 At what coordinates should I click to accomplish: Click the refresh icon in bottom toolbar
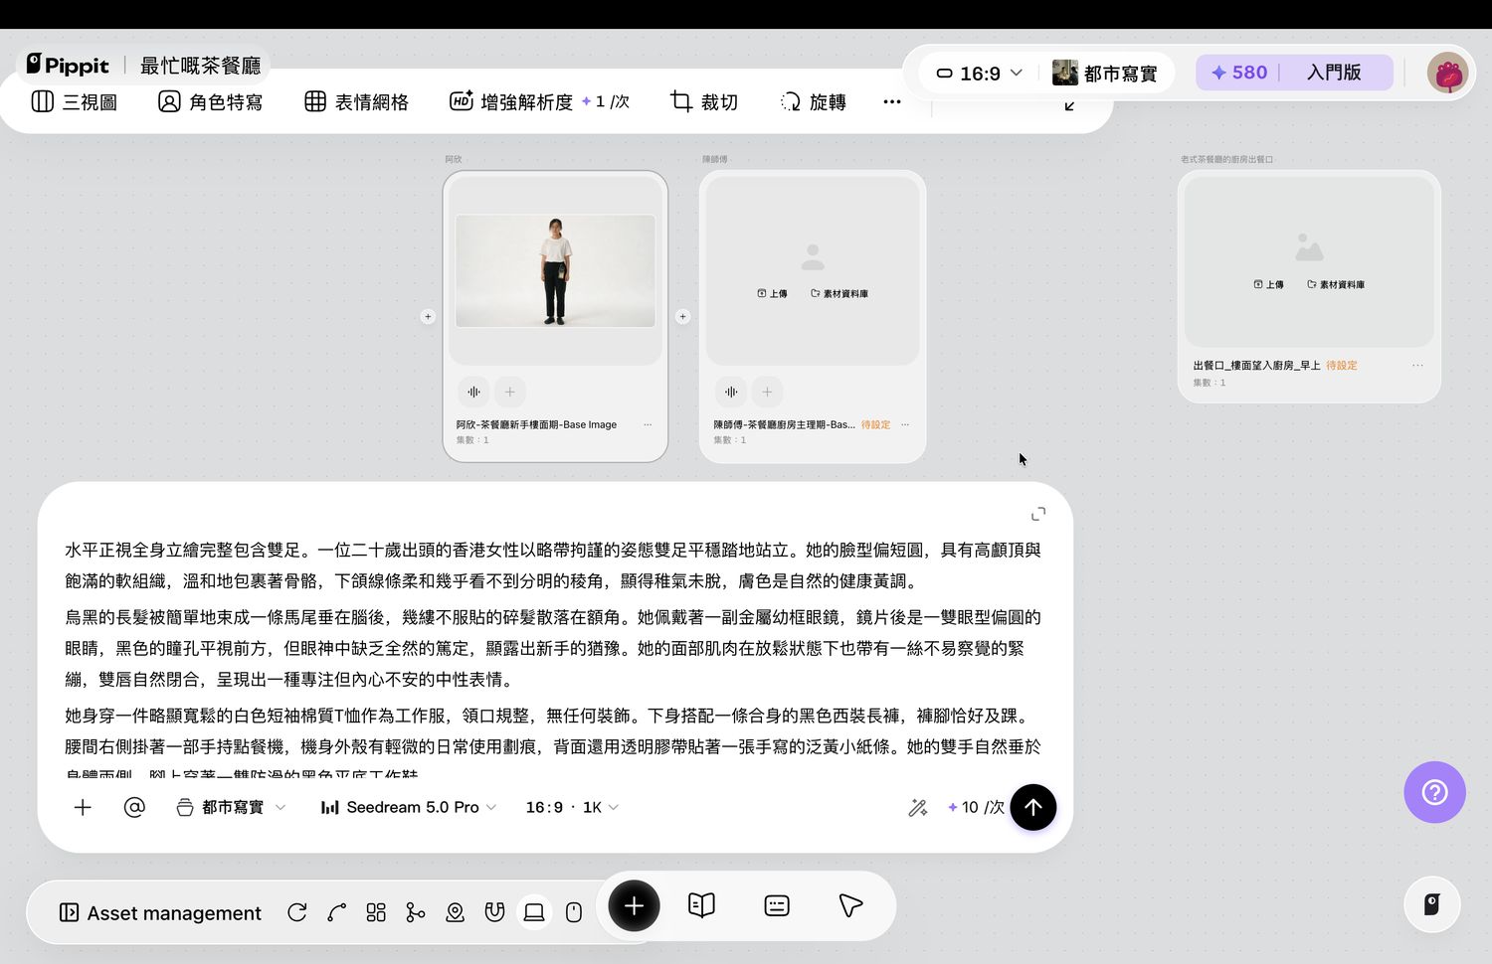pyautogui.click(x=296, y=912)
